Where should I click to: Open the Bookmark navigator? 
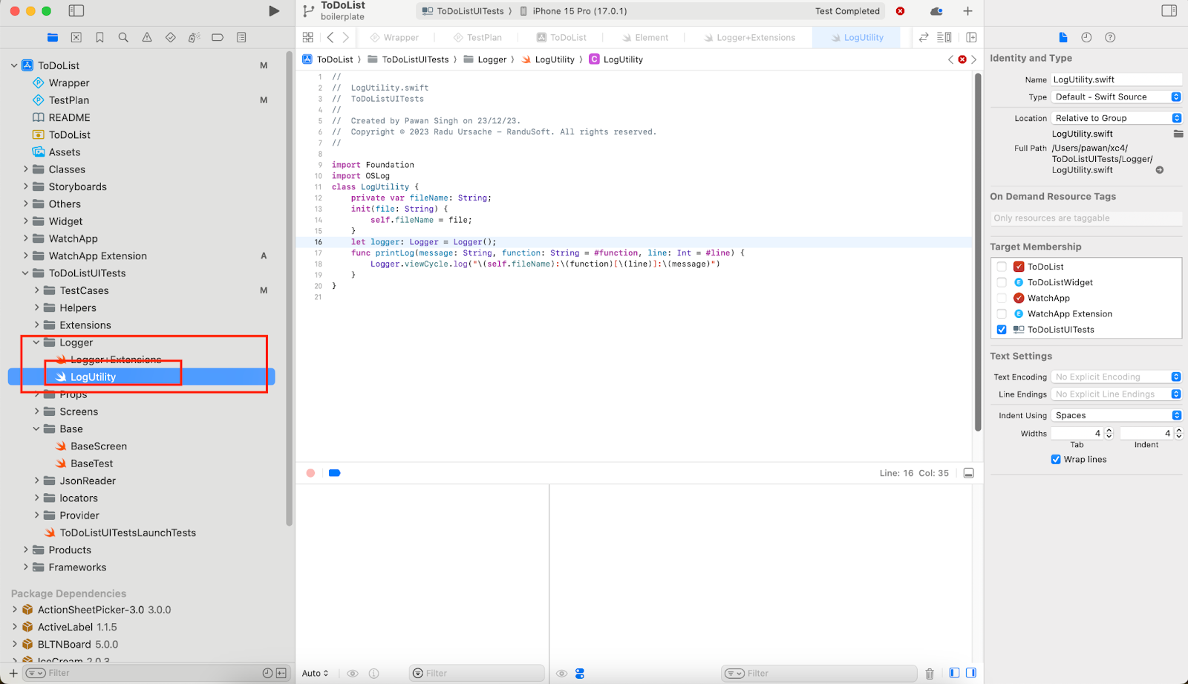[x=99, y=37]
